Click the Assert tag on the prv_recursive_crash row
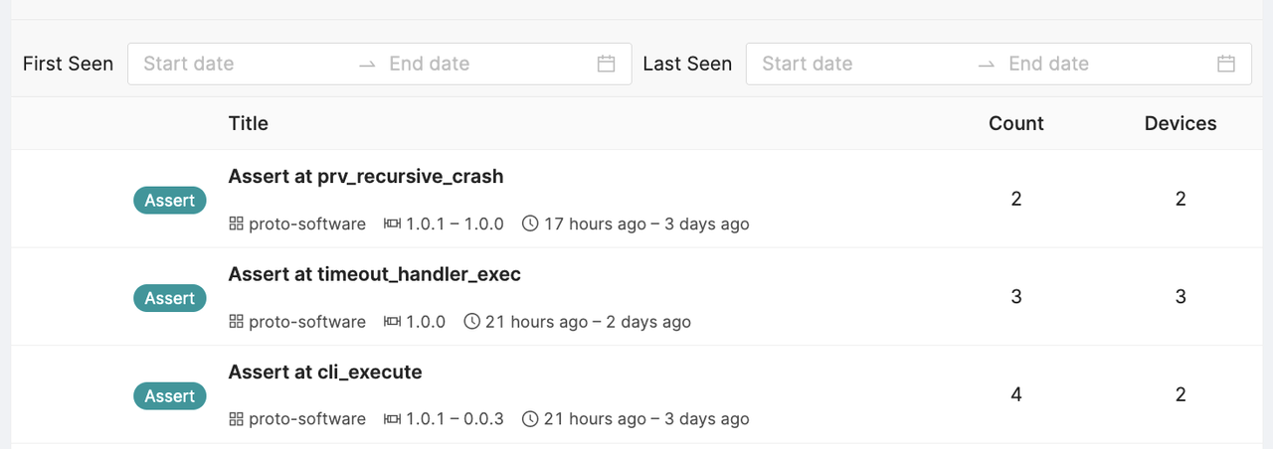Image resolution: width=1273 pixels, height=449 pixels. click(170, 201)
